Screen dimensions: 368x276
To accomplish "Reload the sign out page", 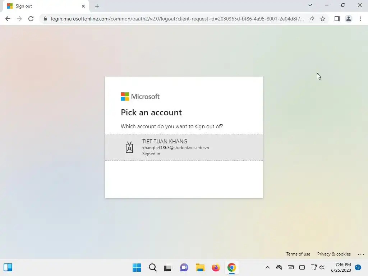I will pos(31,19).
